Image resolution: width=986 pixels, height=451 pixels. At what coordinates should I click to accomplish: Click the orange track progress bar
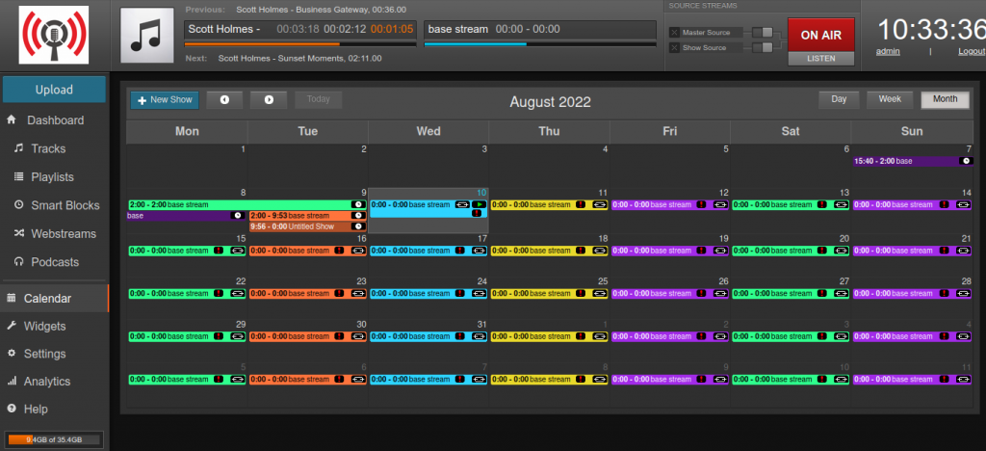(300, 44)
